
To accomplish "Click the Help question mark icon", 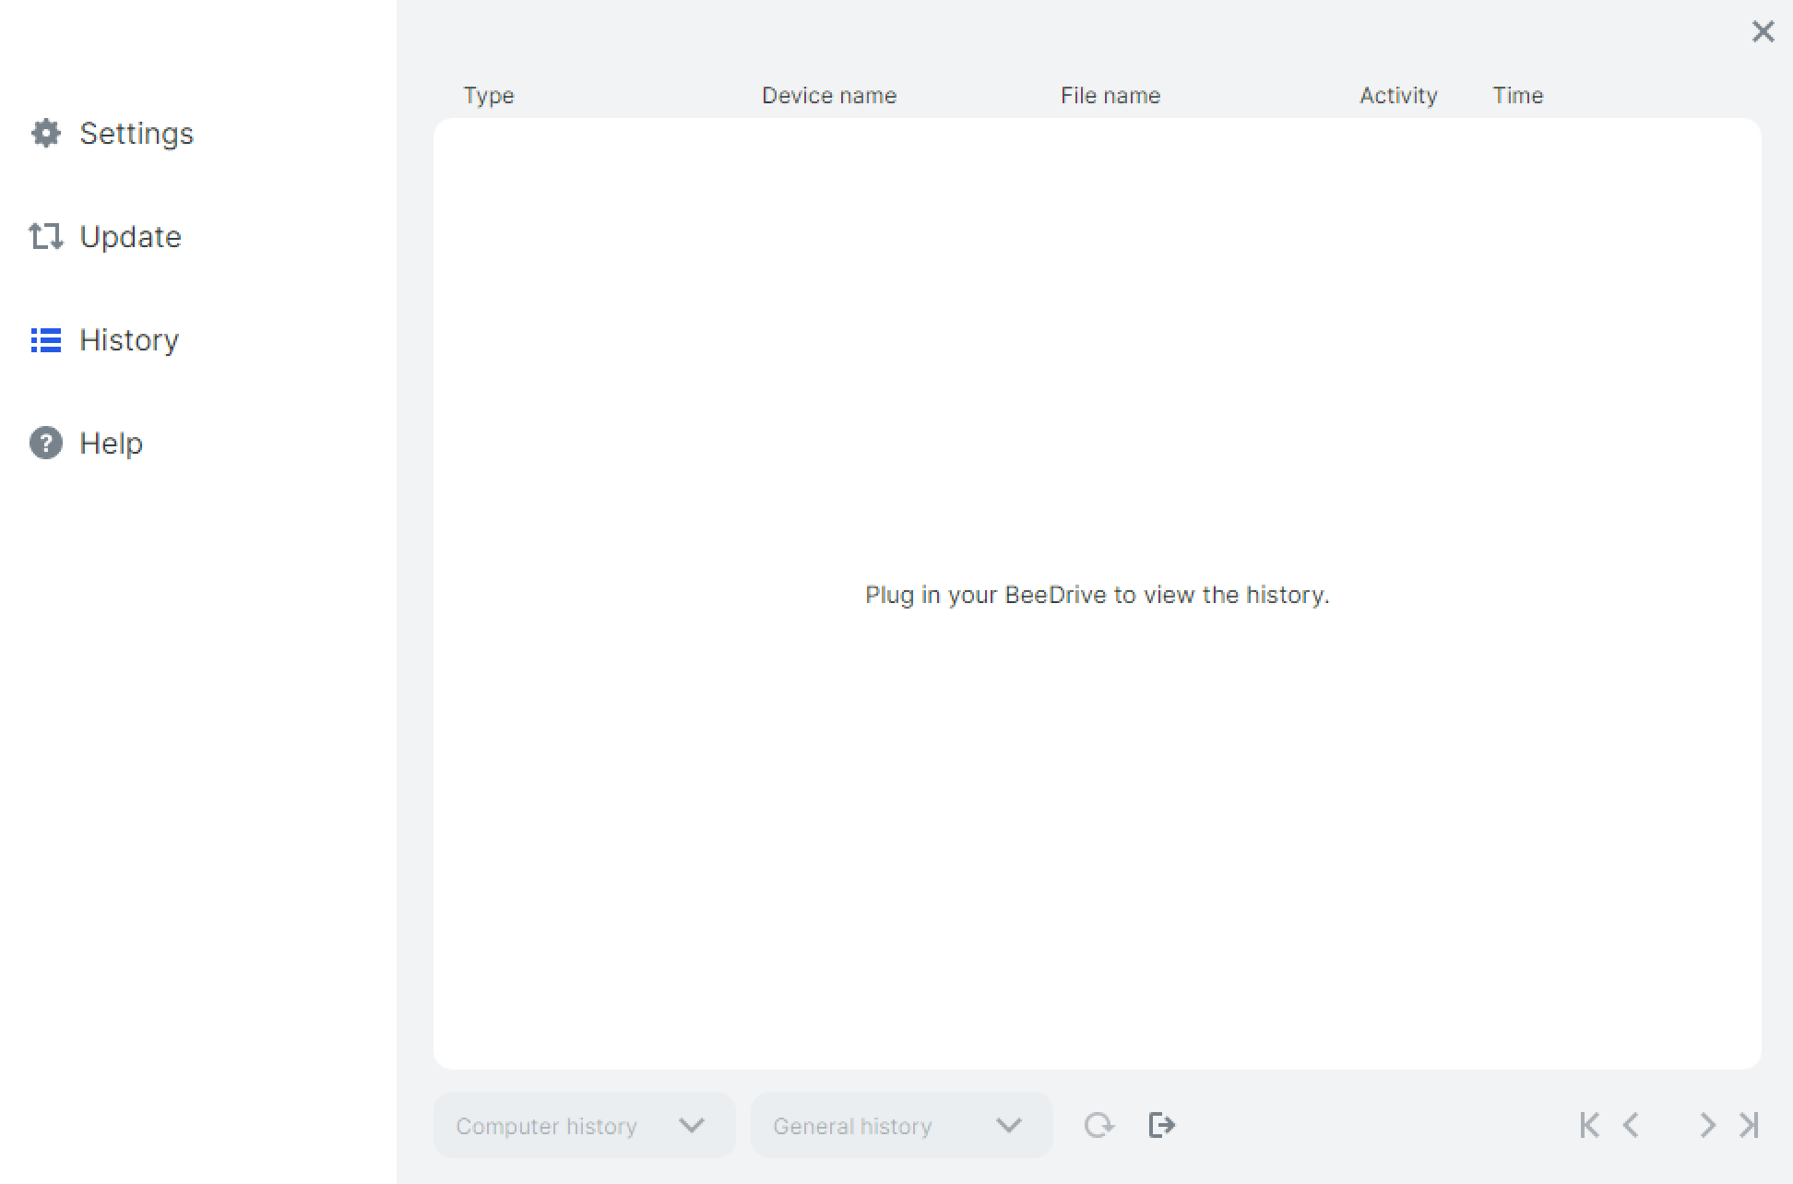I will (46, 444).
